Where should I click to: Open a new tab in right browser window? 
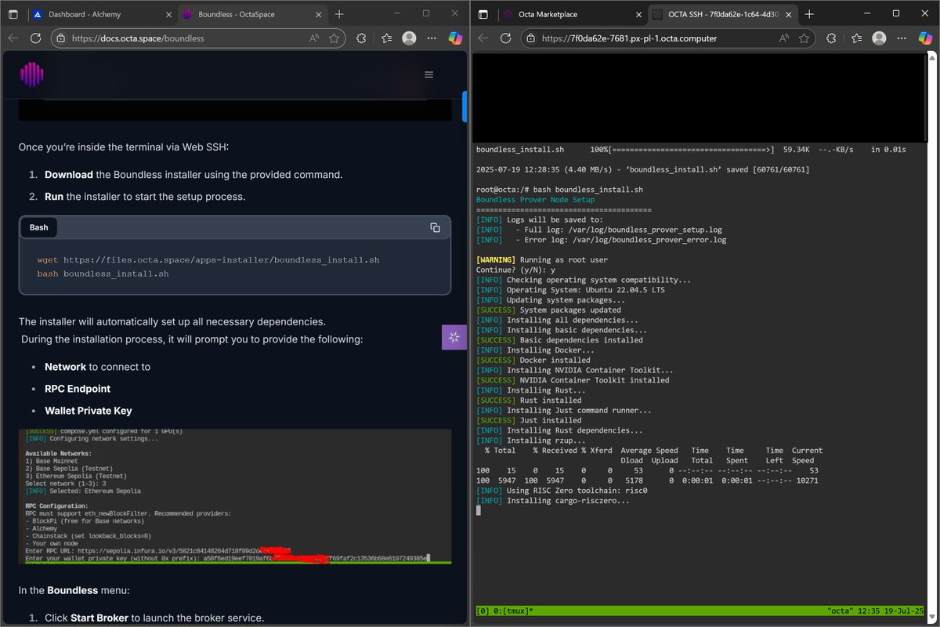pos(809,14)
